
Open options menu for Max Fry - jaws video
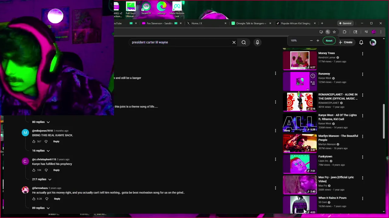363,178
